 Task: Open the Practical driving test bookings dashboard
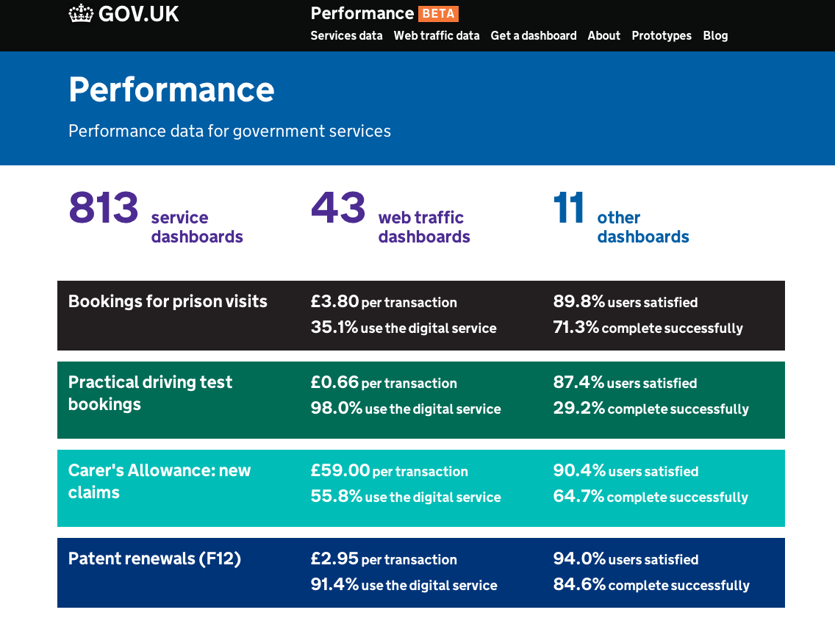click(150, 393)
